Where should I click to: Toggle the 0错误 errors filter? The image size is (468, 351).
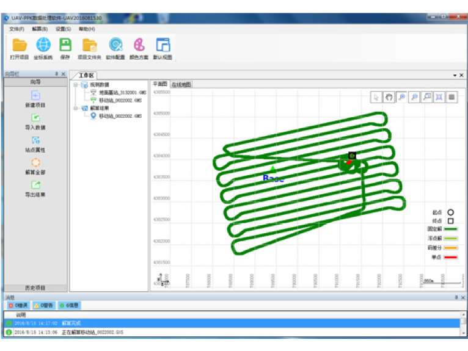18,305
